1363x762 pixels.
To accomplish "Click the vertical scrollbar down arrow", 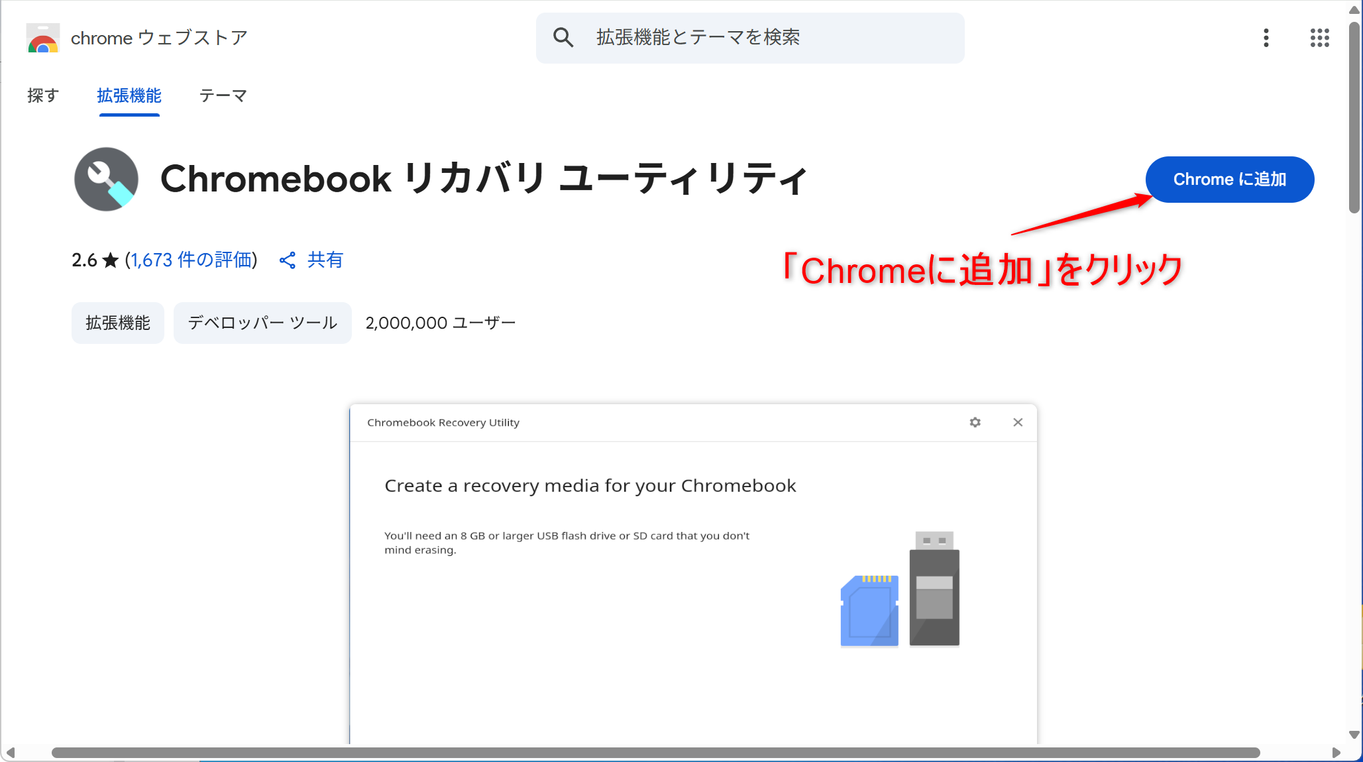I will 1354,734.
